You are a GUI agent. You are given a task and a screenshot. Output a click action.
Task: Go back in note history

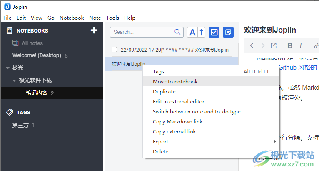252,45
